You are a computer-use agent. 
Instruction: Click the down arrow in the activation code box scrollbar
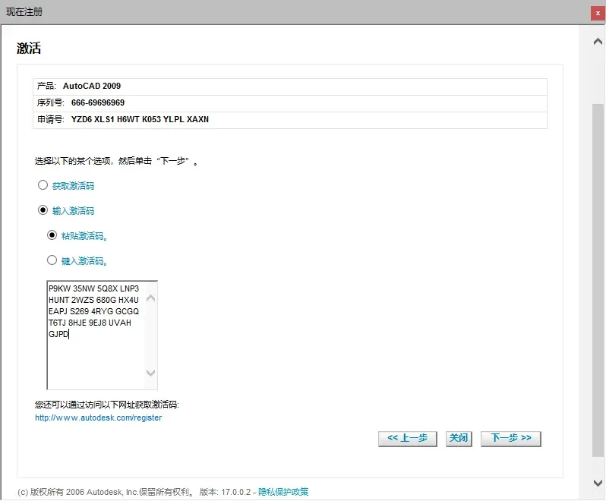150,373
